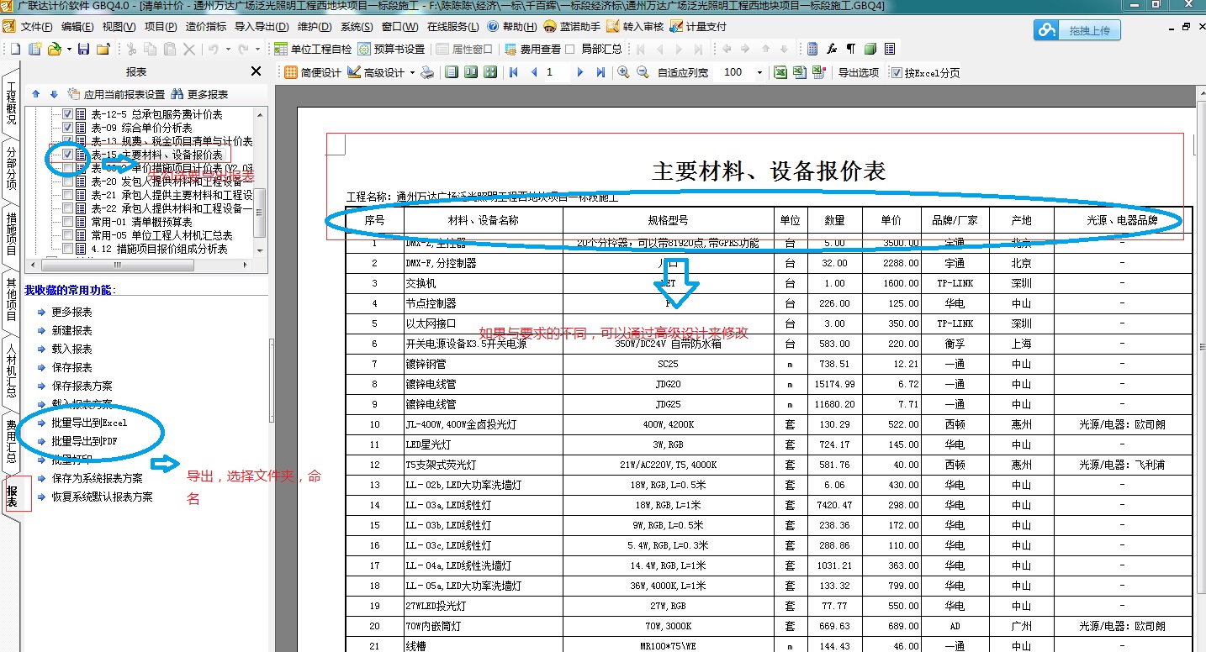Check 表-20 发包人提供材料 checkbox
This screenshot has width=1206, height=652.
pos(68,181)
